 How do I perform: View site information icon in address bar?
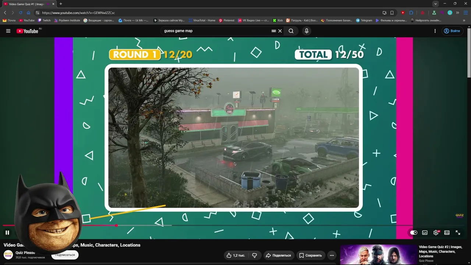[37, 13]
